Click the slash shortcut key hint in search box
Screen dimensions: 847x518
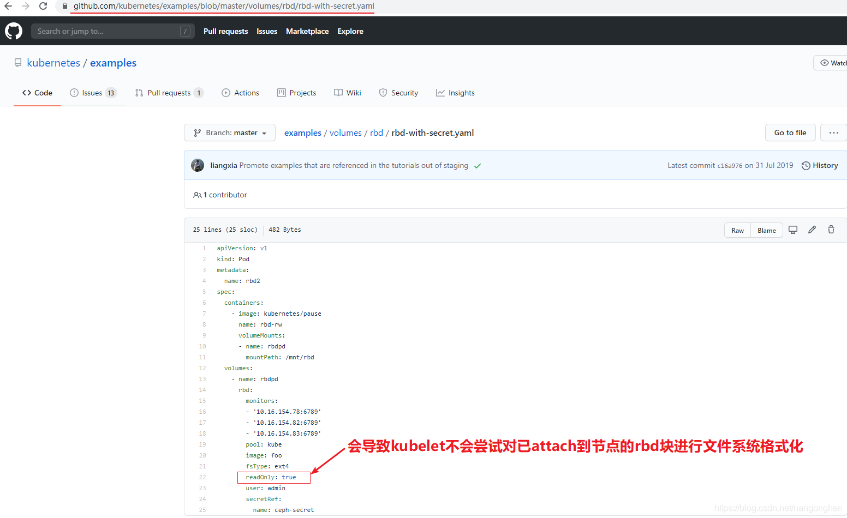pos(186,31)
